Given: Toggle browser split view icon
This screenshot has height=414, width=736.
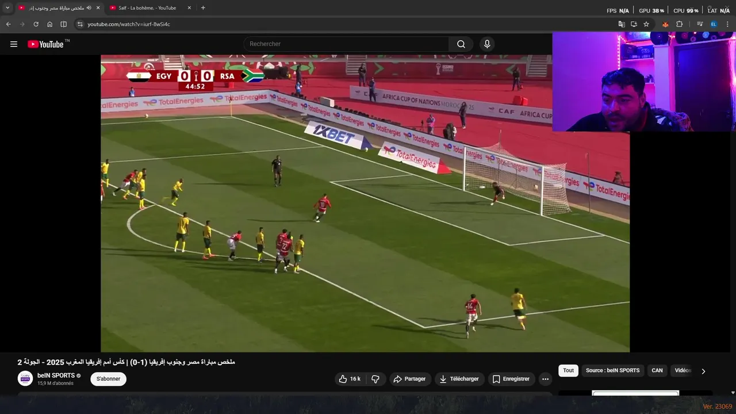Looking at the screenshot, I should [63, 24].
